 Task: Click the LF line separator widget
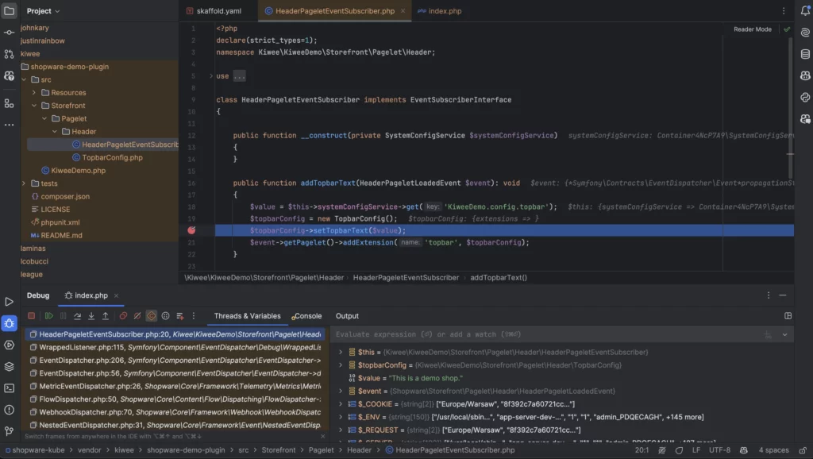pos(696,450)
